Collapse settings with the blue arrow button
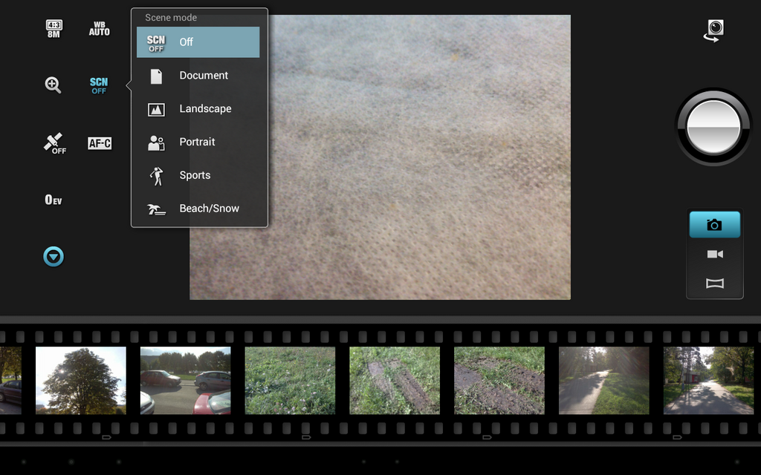The width and height of the screenshot is (761, 475). click(54, 257)
